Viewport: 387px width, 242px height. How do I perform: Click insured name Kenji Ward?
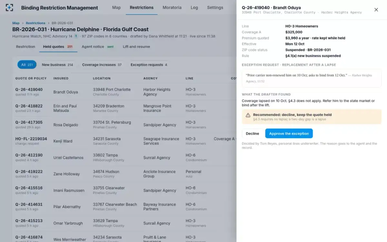[63, 141]
